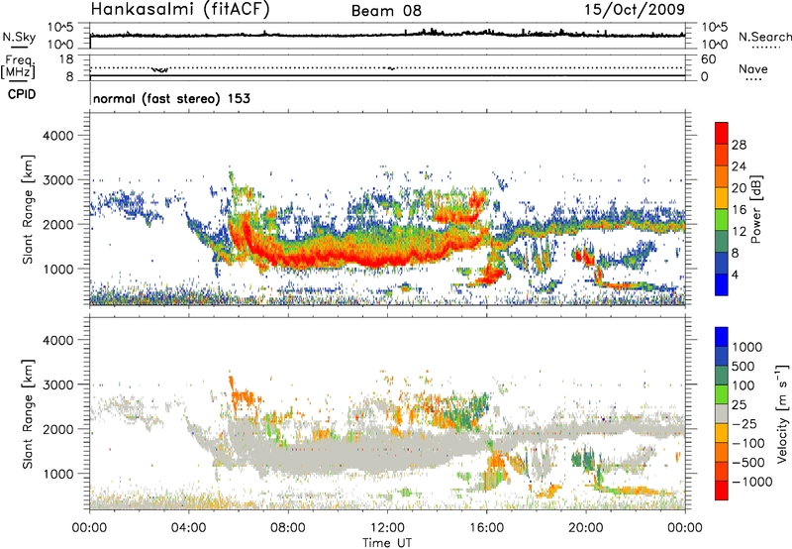The image size is (792, 549).
Task: Pick the yellow 16-20 dB colorbar segment
Action: pyautogui.click(x=722, y=198)
